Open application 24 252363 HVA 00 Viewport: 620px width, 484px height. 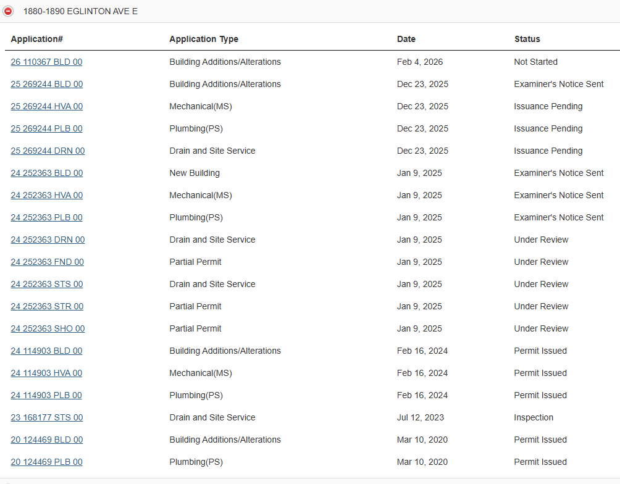click(x=46, y=195)
